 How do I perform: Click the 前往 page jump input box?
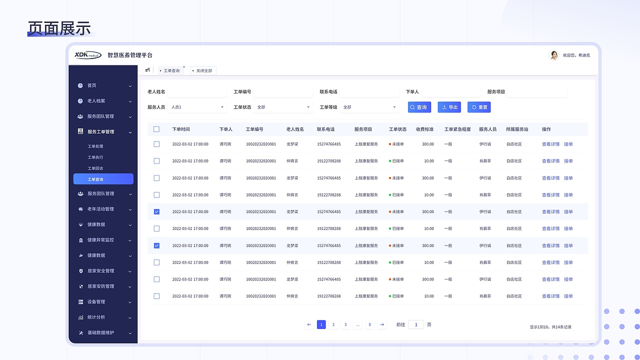(x=416, y=324)
